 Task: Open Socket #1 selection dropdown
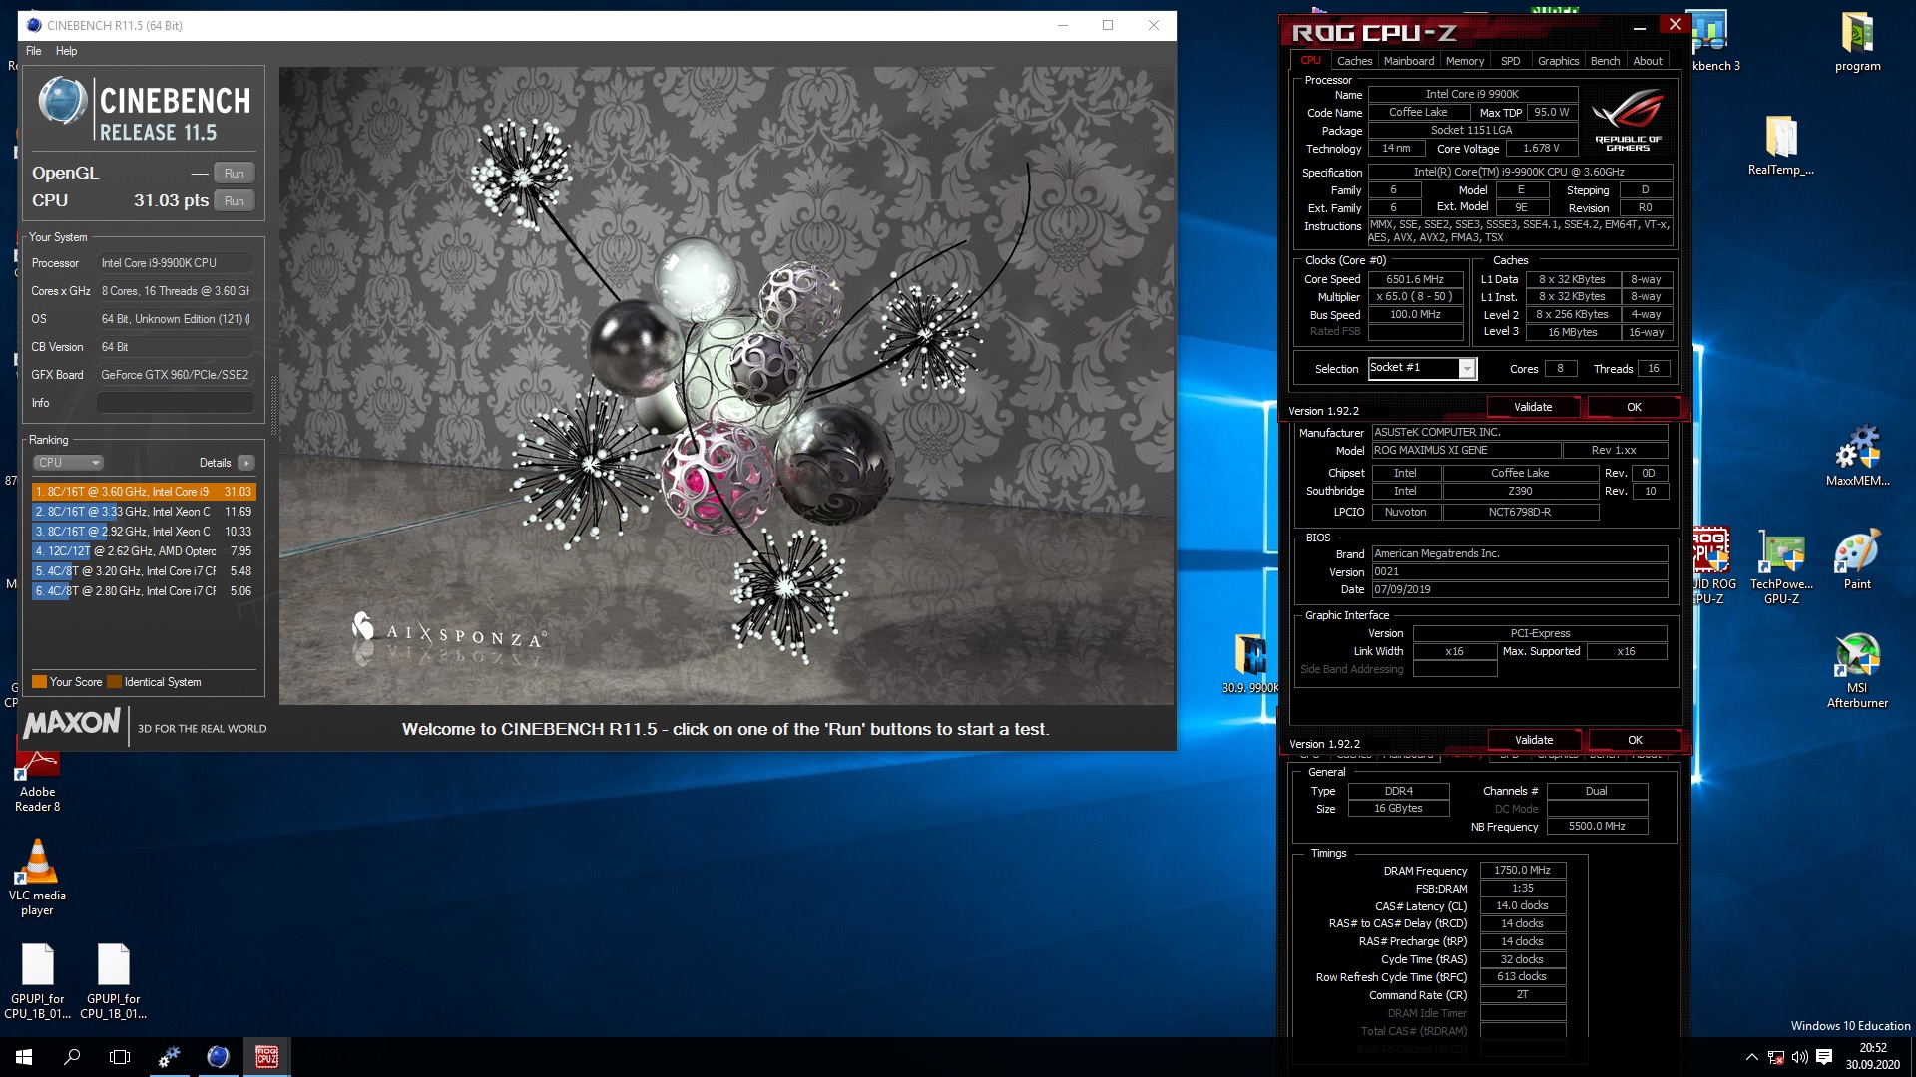point(1422,368)
